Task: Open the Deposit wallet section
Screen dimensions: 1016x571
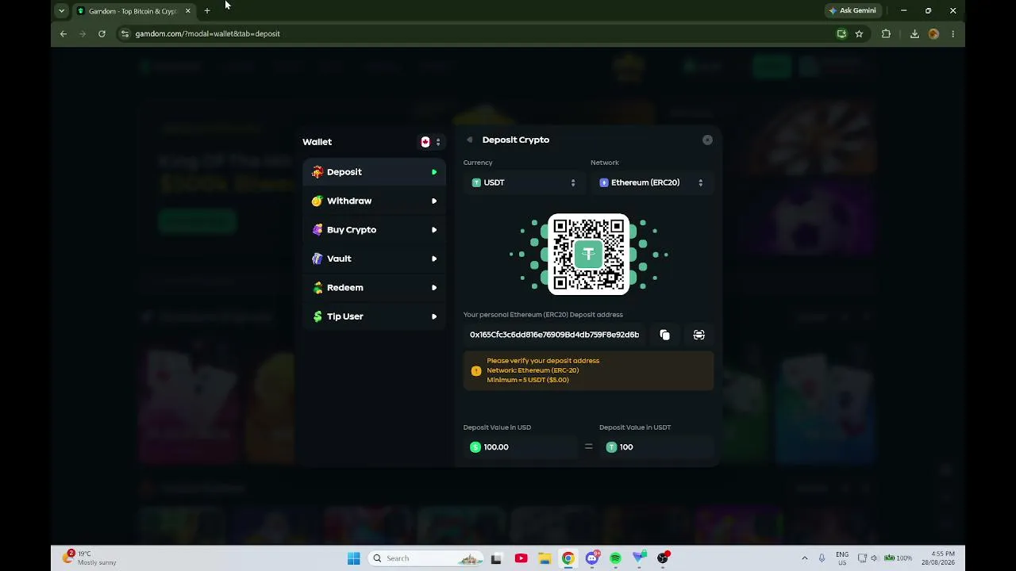Action: coord(374,172)
